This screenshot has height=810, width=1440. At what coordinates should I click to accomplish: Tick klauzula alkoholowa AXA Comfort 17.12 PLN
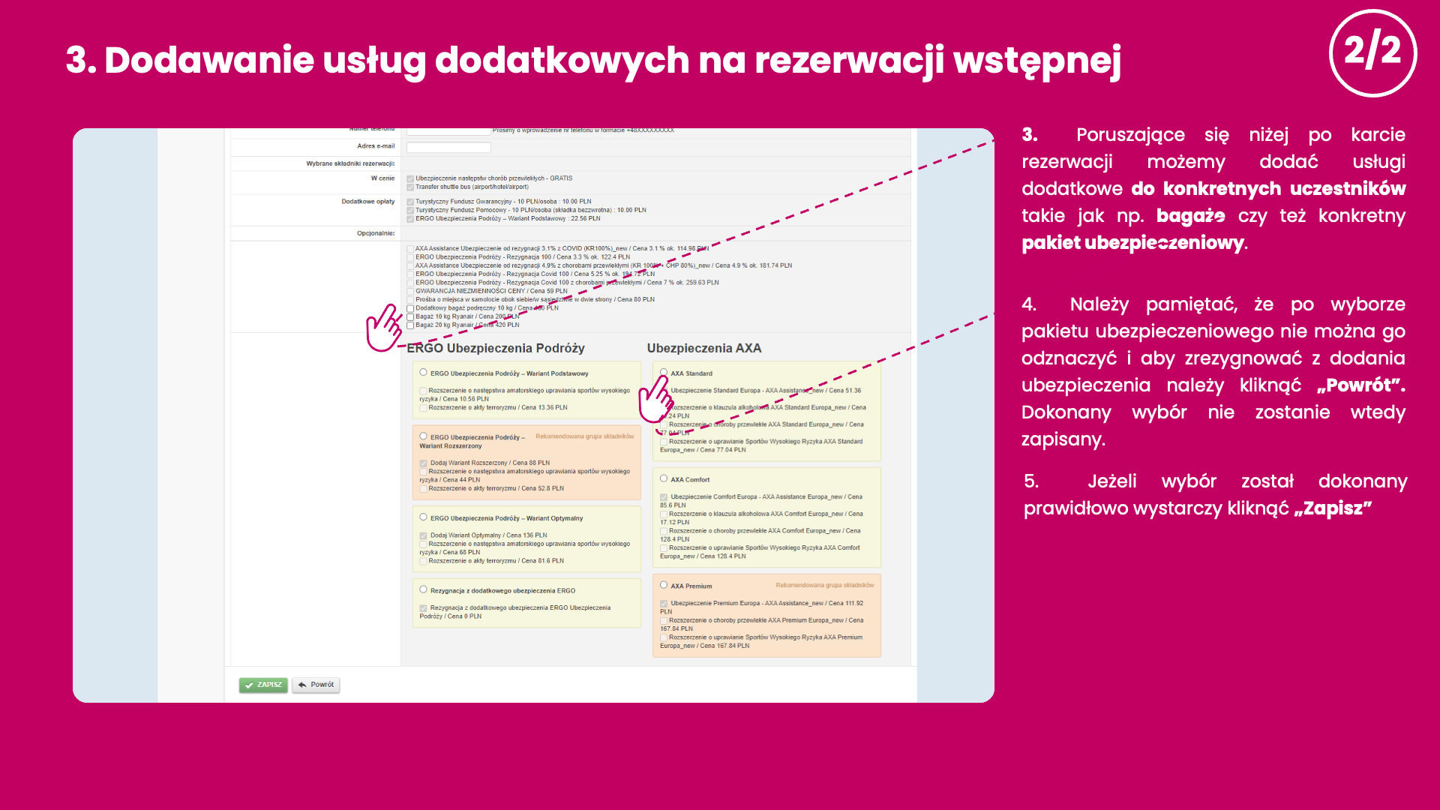coord(664,514)
